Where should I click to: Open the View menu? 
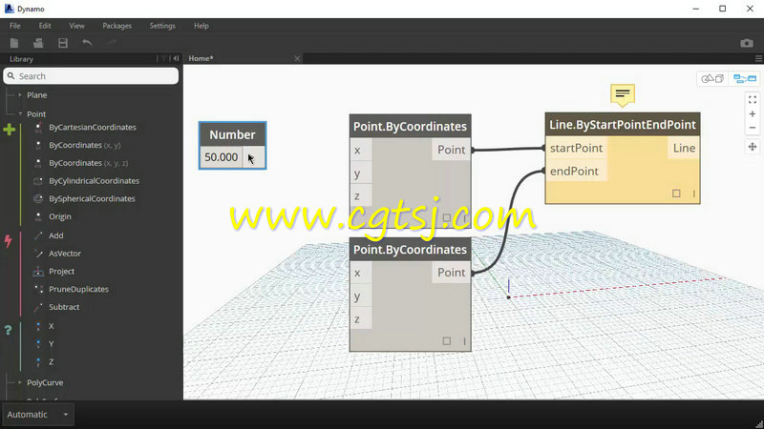tap(76, 26)
